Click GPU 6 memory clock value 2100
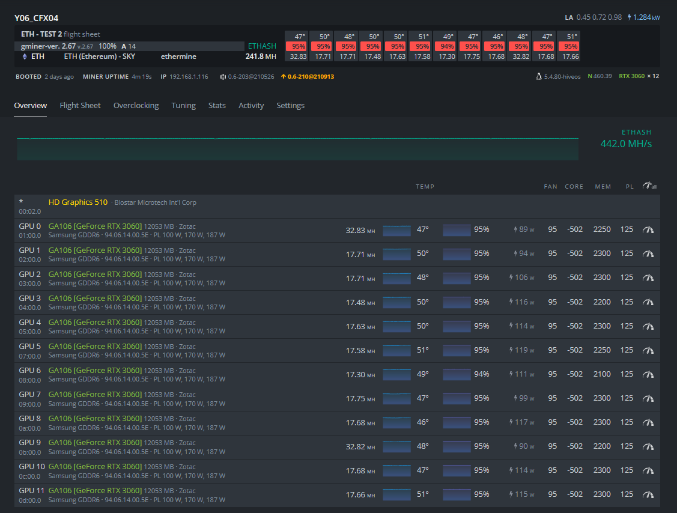Screen dimensions: 677x513 (602, 374)
